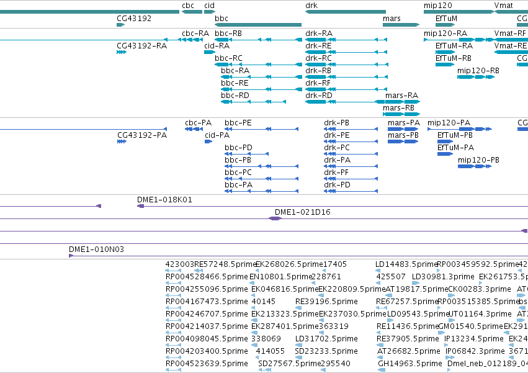This screenshot has height=373, width=528.
Task: Click transcript label mip120-RB
Action: (x=478, y=71)
